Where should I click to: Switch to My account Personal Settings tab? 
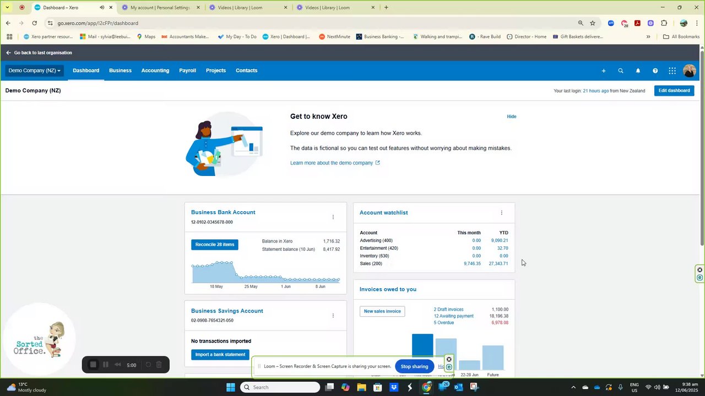pos(159,8)
